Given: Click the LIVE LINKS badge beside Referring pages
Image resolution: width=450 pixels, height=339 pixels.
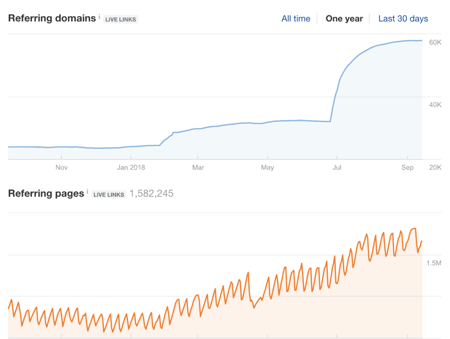Looking at the screenshot, I should [x=109, y=194].
